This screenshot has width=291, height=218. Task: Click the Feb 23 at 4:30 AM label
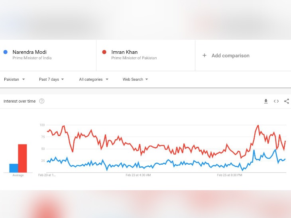138,175
